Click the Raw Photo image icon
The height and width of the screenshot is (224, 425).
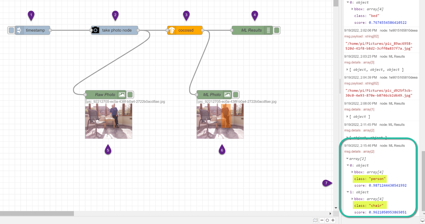click(122, 95)
